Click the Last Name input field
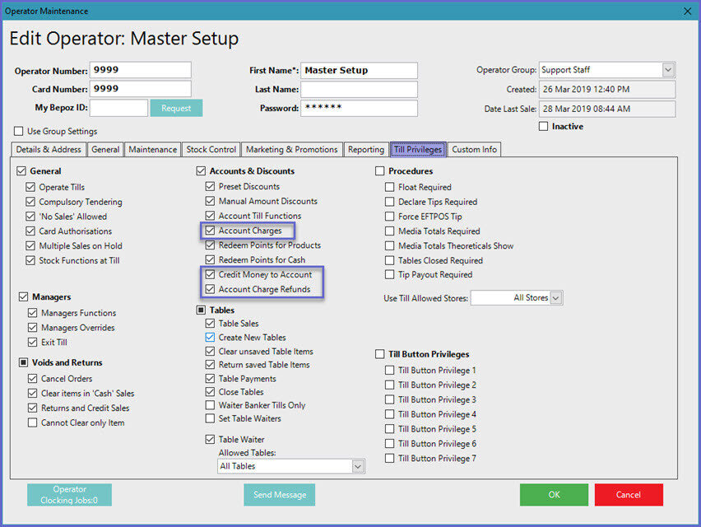The image size is (701, 527). coord(359,89)
